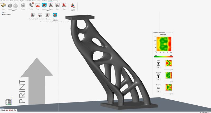This screenshot has height=113, width=211.
Task: Open the Support tool in ribbon
Action: click(x=51, y=5)
